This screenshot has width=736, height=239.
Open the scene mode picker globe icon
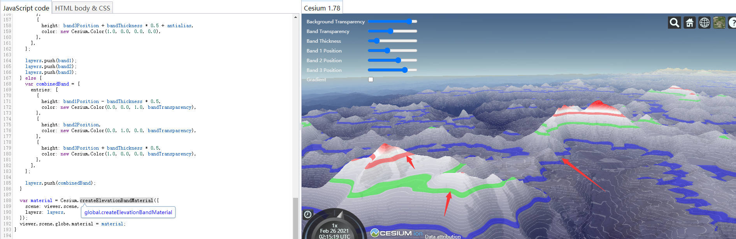click(x=704, y=23)
